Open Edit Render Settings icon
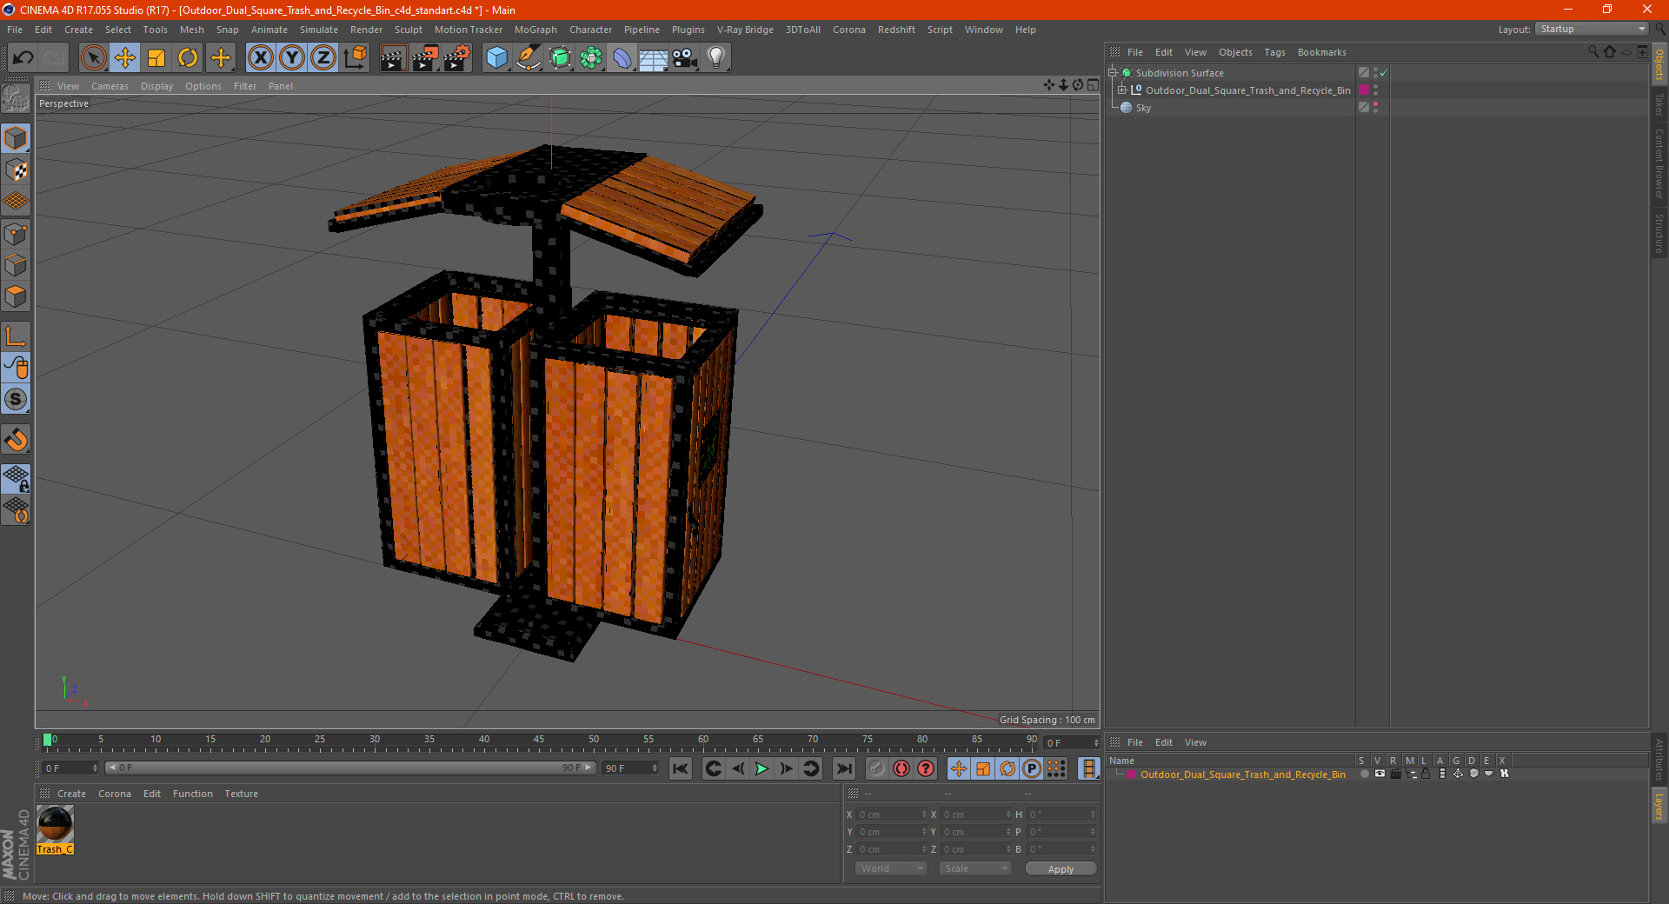The width and height of the screenshot is (1669, 904). pos(457,58)
